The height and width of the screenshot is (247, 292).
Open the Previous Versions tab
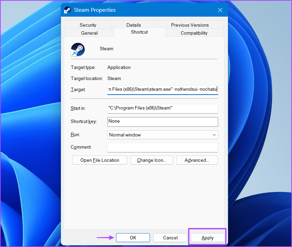tap(190, 25)
